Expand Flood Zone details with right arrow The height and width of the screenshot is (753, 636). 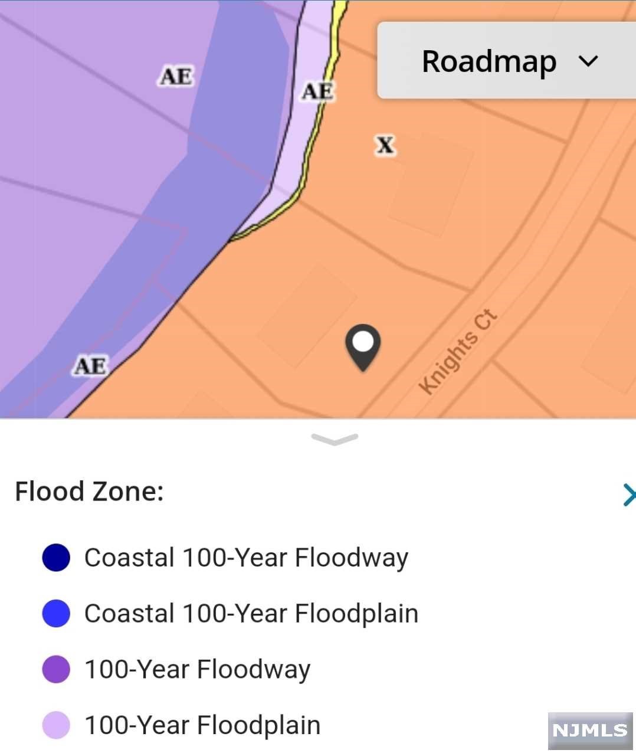[x=628, y=495]
